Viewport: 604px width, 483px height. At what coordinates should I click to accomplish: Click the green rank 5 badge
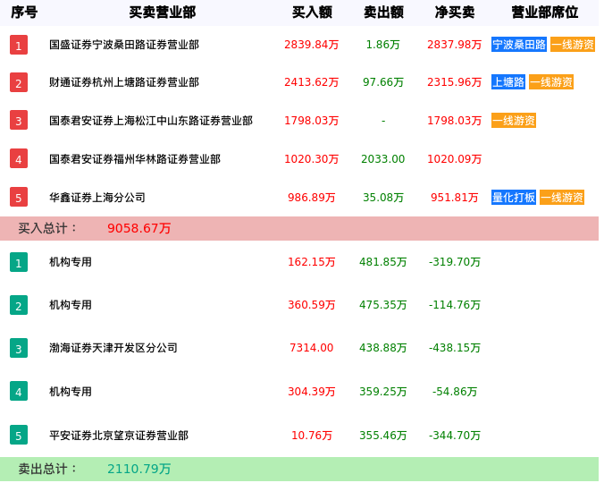click(x=19, y=436)
